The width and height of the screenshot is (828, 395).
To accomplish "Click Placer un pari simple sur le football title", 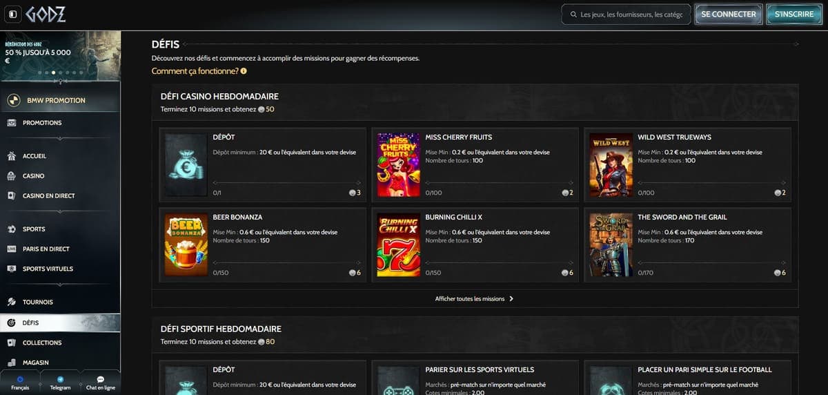I will pyautogui.click(x=704, y=369).
